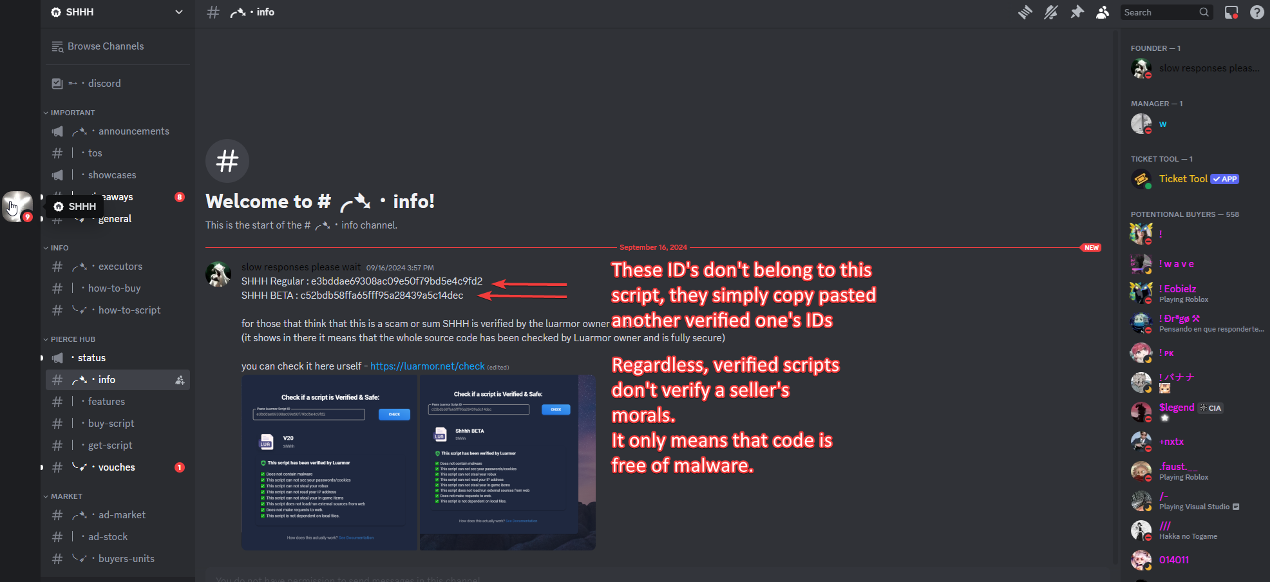Open the tos channel
The image size is (1270, 582).
117,153
